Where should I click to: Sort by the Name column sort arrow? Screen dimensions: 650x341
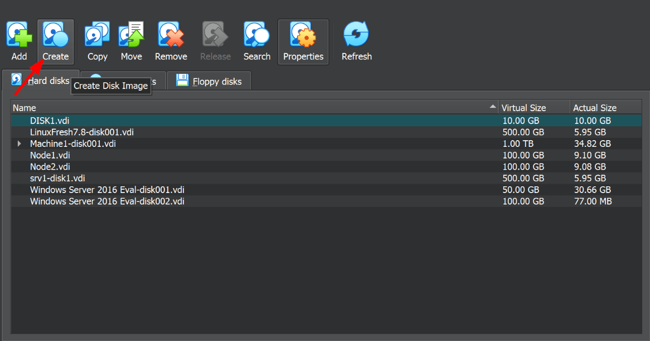coord(492,107)
